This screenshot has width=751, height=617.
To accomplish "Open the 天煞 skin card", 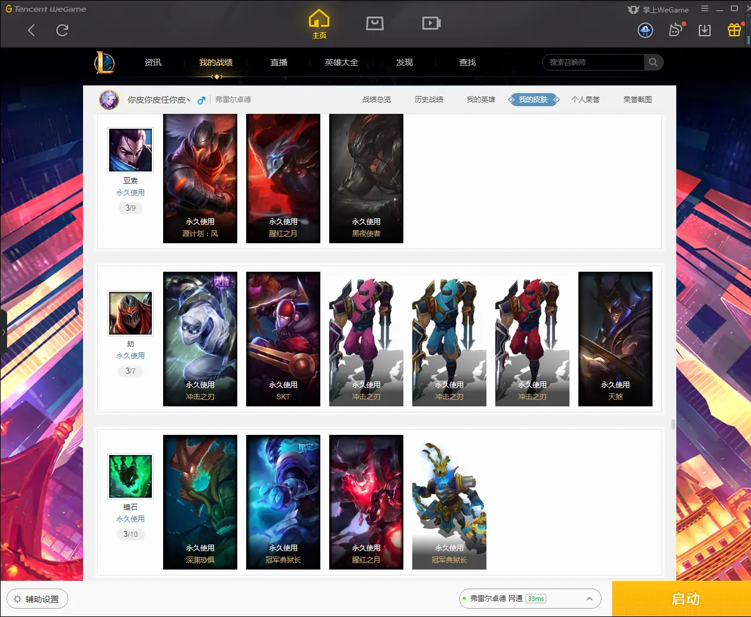I will coord(615,339).
